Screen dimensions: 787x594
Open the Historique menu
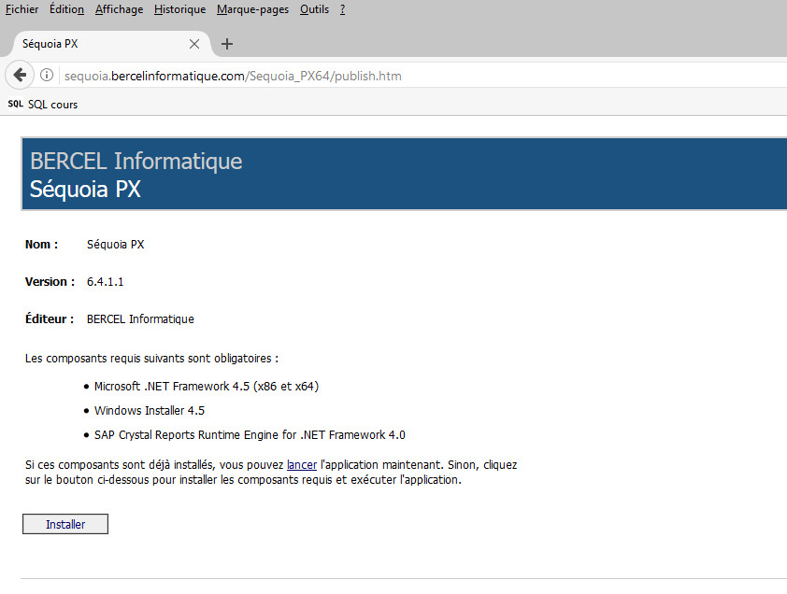[x=178, y=8]
